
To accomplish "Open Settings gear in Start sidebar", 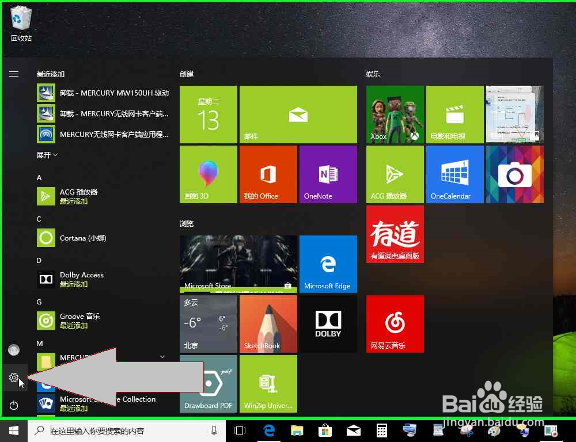I will click(x=14, y=378).
